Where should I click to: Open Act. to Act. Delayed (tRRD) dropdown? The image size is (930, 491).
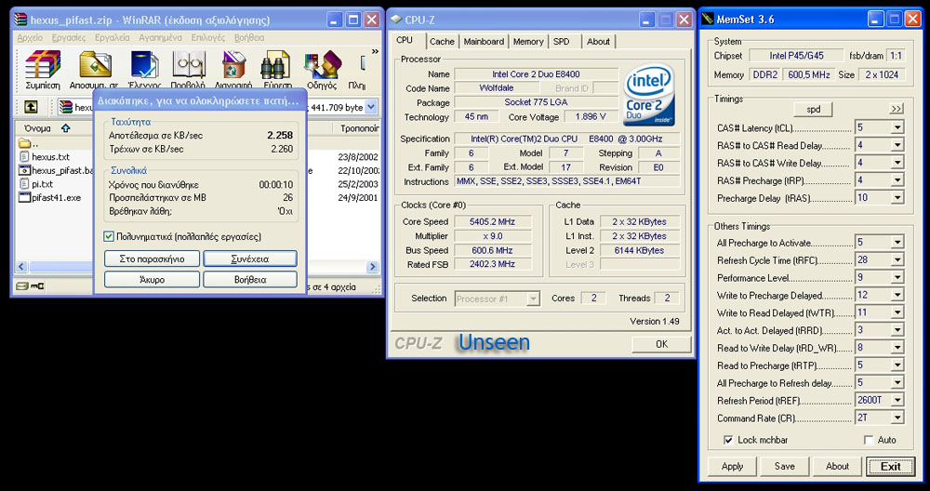897,330
